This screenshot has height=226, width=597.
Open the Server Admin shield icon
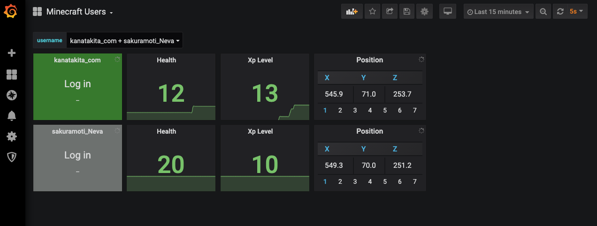12,157
